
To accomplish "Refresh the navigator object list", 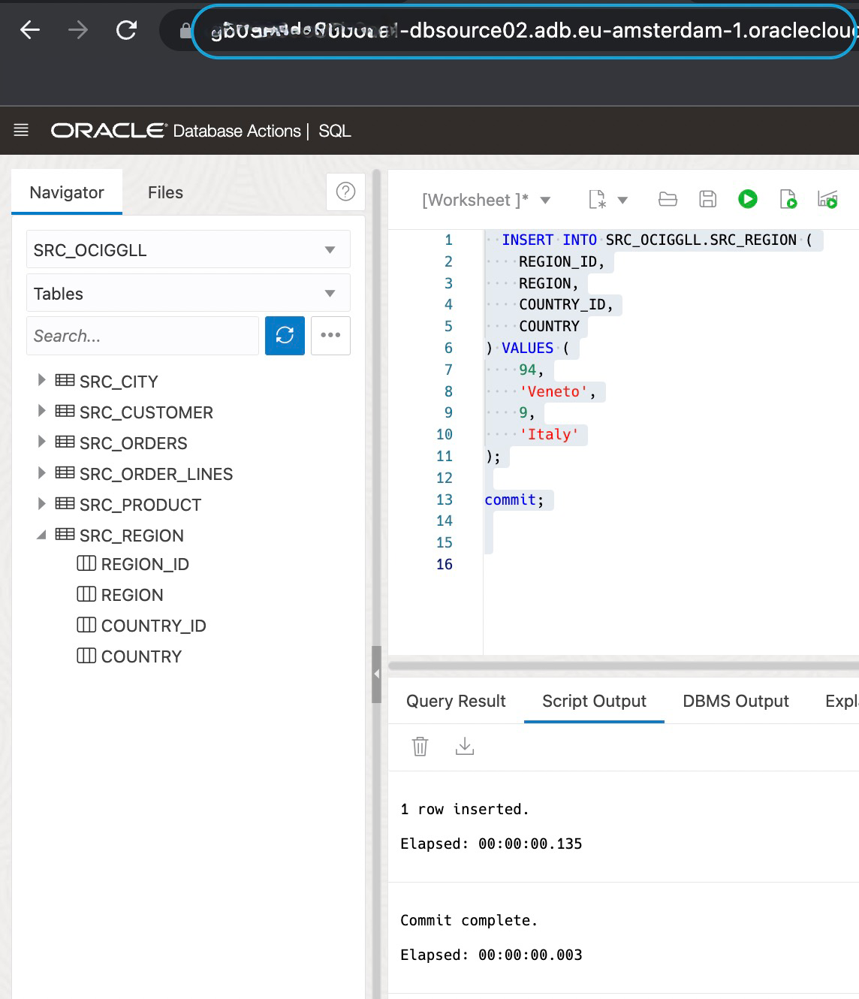I will (x=285, y=335).
